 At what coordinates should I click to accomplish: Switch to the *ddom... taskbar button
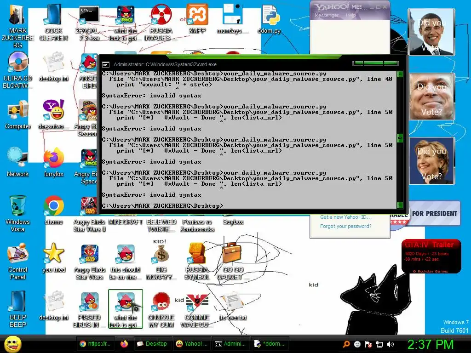tap(270, 344)
